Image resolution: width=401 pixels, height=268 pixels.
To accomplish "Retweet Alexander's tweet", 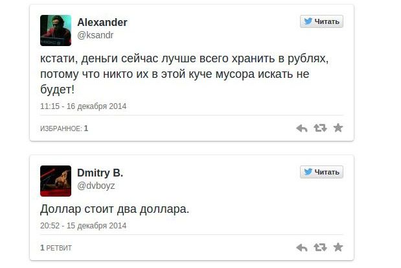I will point(320,128).
